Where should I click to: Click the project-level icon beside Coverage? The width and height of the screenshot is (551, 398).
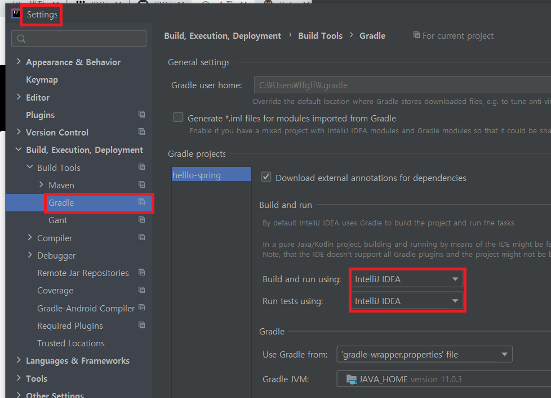point(141,290)
